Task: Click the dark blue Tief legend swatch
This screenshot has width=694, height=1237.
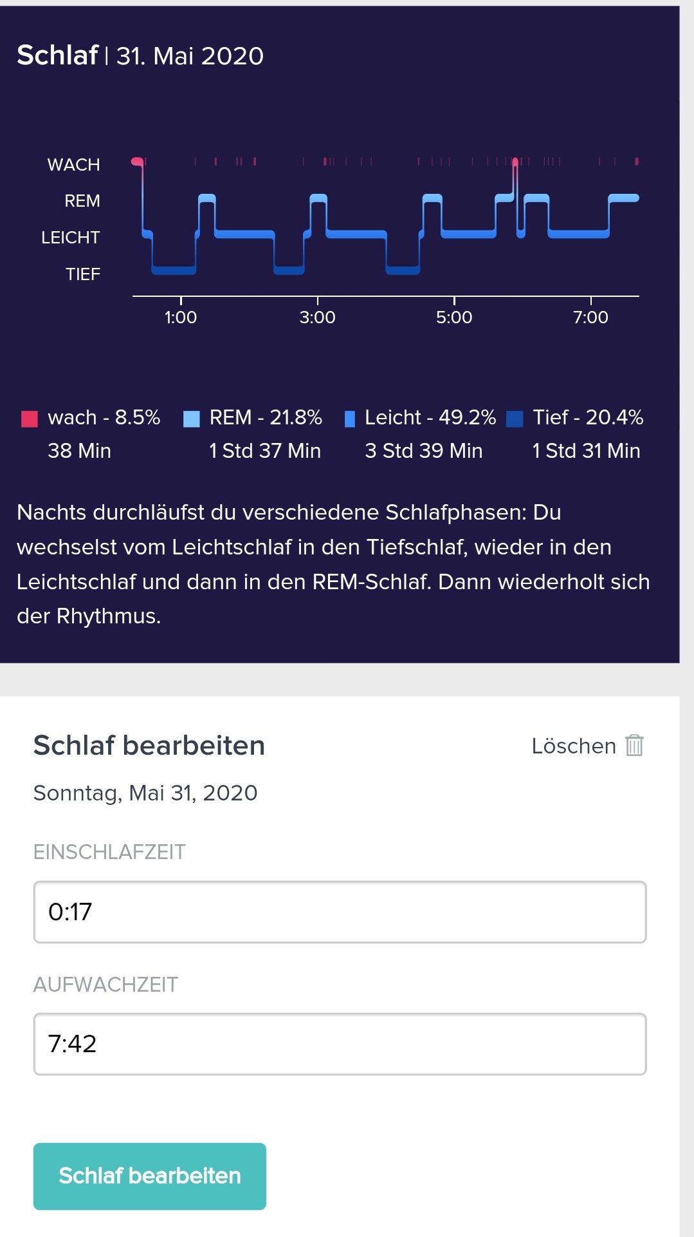Action: (515, 419)
